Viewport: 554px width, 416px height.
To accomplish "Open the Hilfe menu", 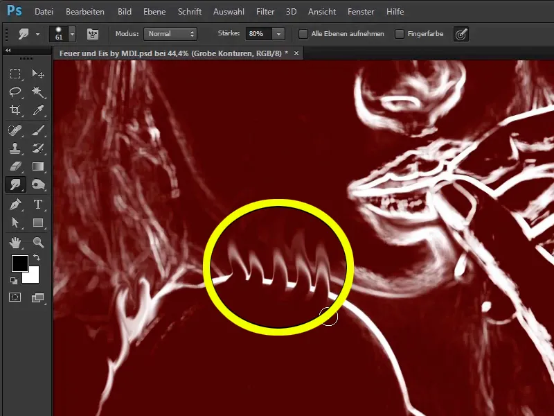I will pyautogui.click(x=395, y=12).
